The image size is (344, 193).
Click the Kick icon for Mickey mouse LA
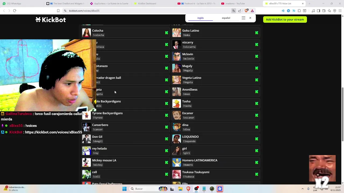click(167, 162)
